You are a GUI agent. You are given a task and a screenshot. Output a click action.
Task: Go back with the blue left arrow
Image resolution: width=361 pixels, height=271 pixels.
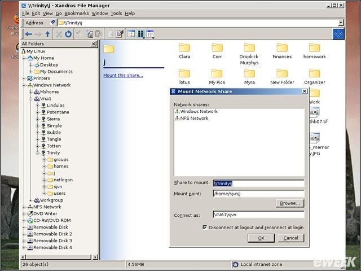[x=28, y=34]
